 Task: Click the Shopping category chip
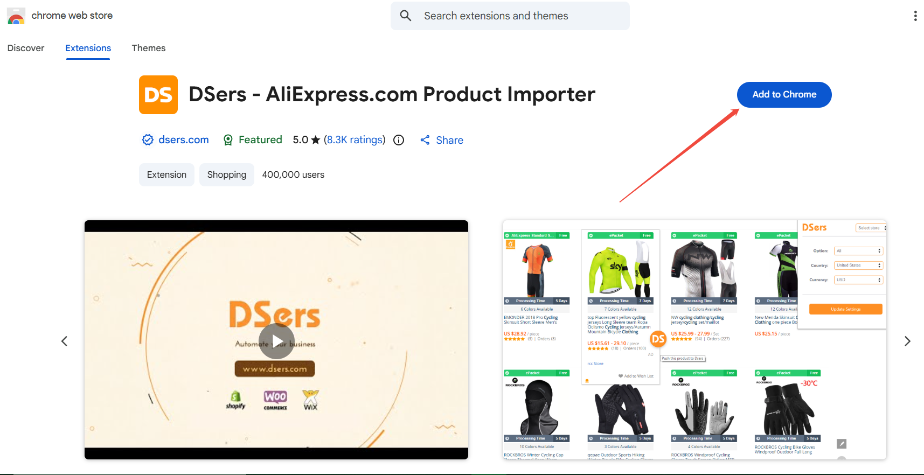pyautogui.click(x=227, y=175)
